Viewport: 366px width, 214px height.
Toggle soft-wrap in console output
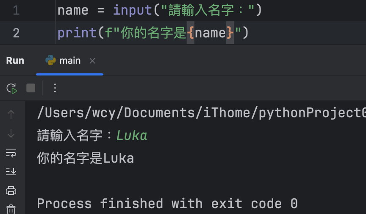11,153
